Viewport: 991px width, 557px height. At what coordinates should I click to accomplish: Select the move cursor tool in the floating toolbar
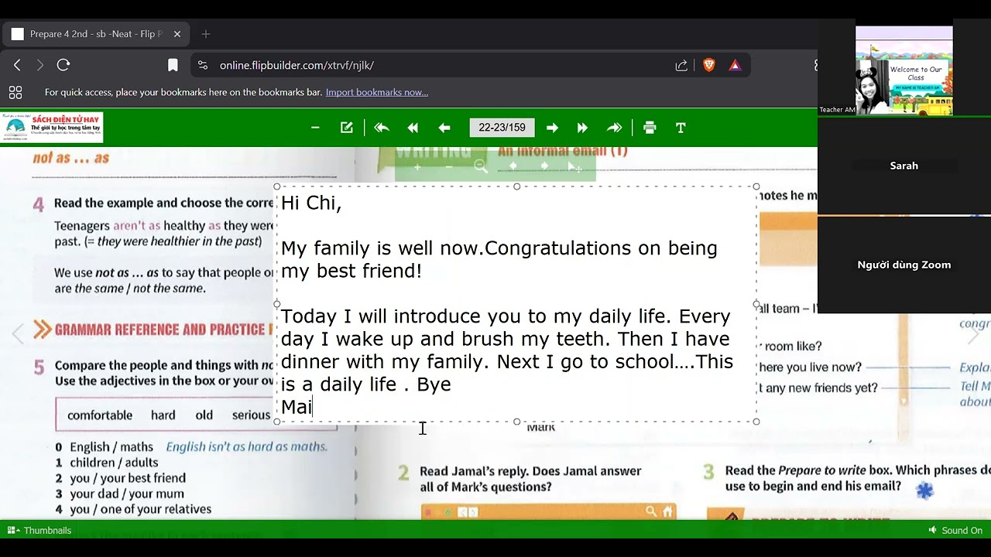574,167
